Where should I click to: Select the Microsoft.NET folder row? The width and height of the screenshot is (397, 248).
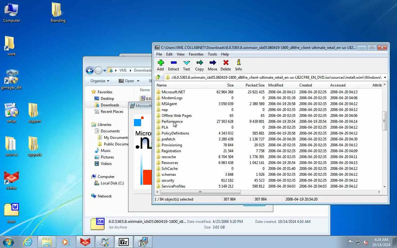(x=269, y=92)
